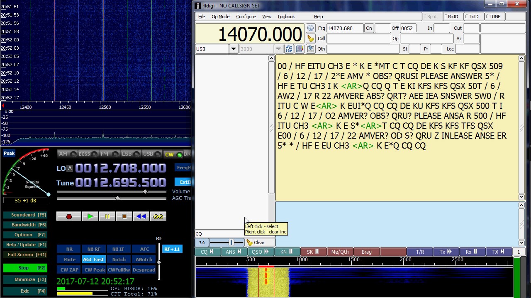Toggle the Notch filter
The image size is (531, 298).
(119, 260)
